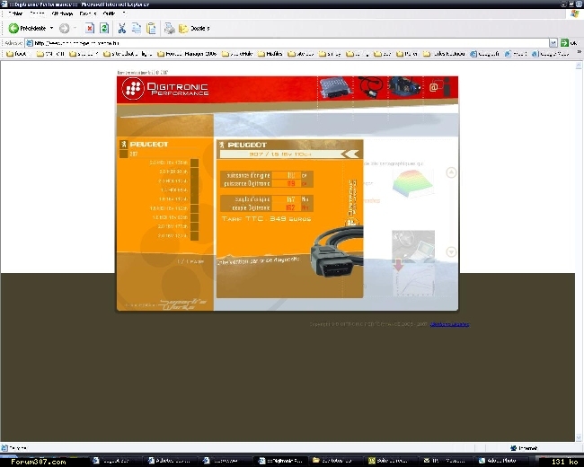
Task: Click the Refresh page toolbar icon
Action: click(104, 28)
